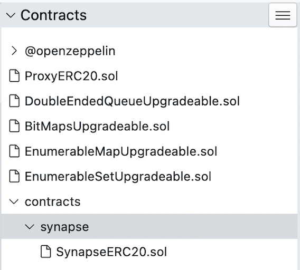300x270 pixels.
Task: Collapse the contracts folder chevron
Action: click(x=14, y=201)
